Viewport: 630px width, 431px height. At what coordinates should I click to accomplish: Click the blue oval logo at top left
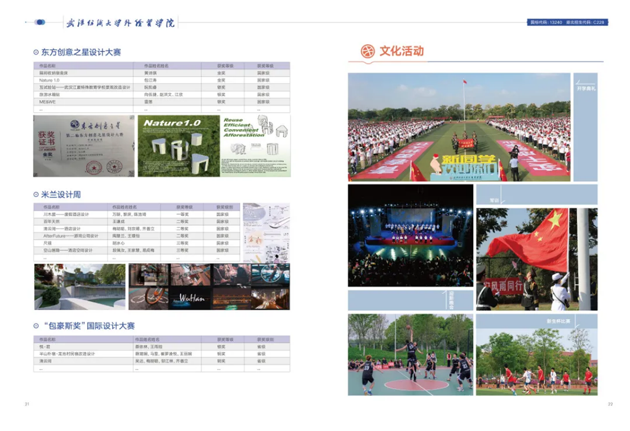(40, 22)
